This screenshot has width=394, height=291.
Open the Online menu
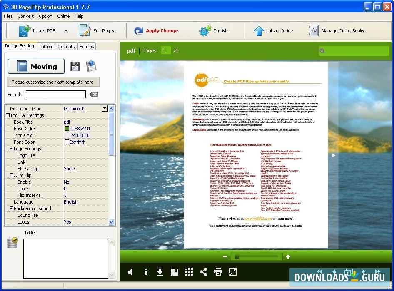tap(63, 16)
